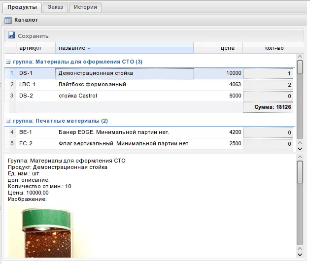This screenshot has width=310, height=264.
Task: Sort by артикул column header
Action: [x=30, y=48]
